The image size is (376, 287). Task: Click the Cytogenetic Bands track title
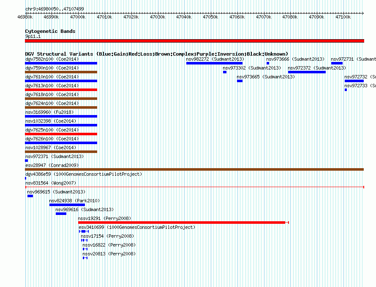click(x=50, y=31)
